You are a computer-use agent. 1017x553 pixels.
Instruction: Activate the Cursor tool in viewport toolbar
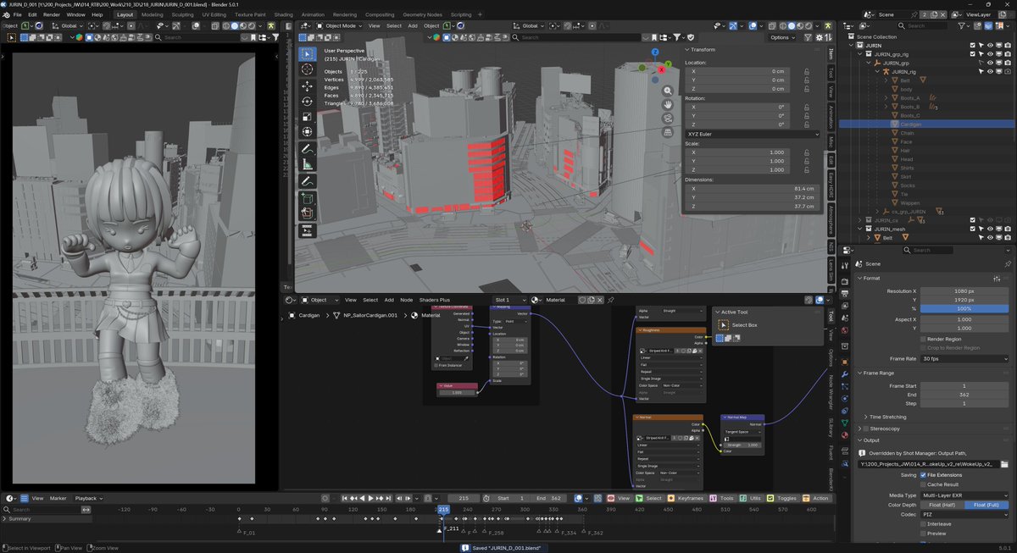[308, 69]
